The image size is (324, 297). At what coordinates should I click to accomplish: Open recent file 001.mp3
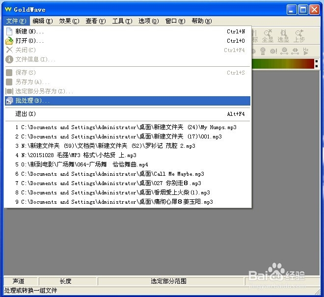pos(128,136)
